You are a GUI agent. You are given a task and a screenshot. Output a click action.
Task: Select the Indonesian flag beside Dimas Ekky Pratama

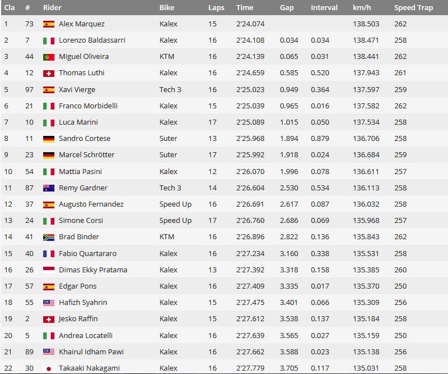[x=49, y=270]
